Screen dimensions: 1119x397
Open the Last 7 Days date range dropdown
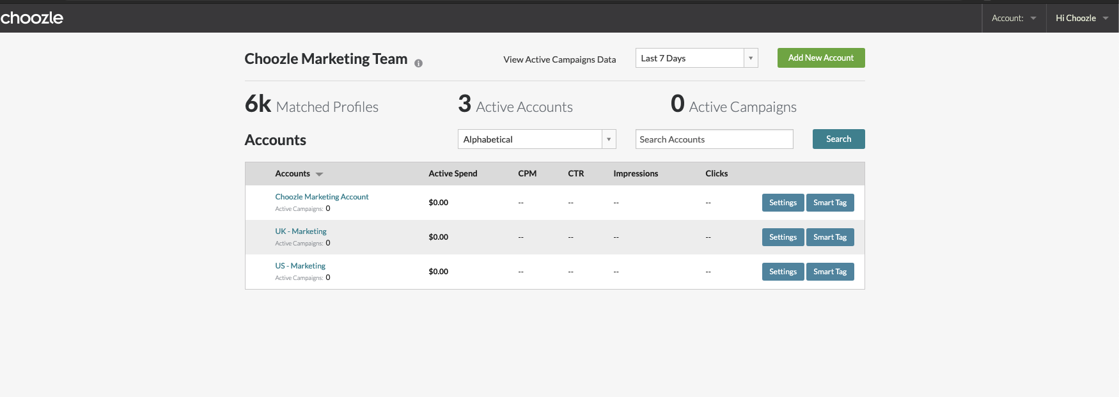click(696, 58)
